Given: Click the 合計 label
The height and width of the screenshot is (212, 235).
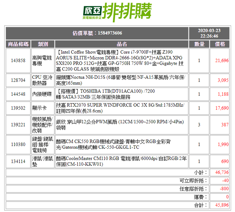Looking at the screenshot, I should coord(200,205).
